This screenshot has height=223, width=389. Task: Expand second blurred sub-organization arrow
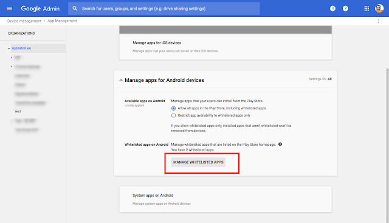click(x=12, y=66)
